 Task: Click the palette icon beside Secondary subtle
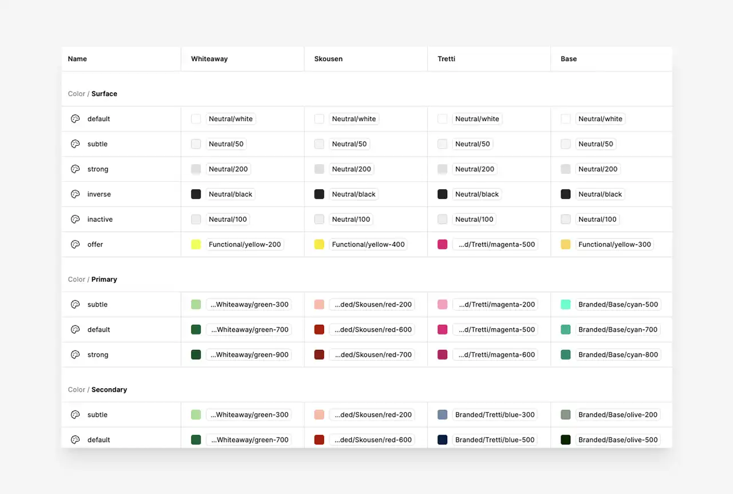pyautogui.click(x=75, y=415)
